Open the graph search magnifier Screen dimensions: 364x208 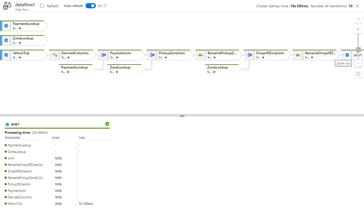(358, 19)
